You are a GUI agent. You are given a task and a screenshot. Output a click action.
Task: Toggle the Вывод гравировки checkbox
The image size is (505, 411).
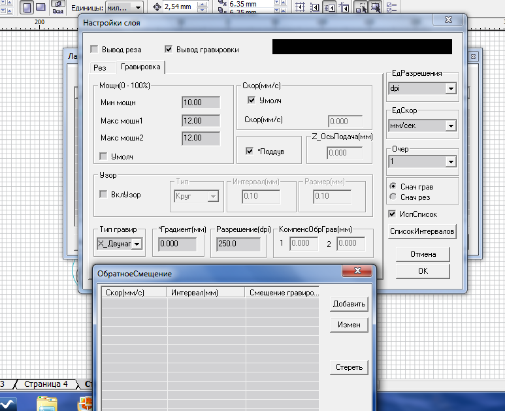[x=169, y=49]
